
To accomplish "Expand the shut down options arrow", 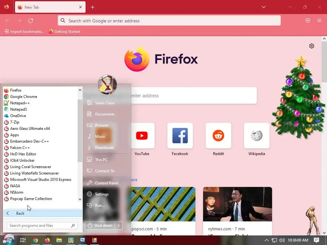I will point(119,226).
